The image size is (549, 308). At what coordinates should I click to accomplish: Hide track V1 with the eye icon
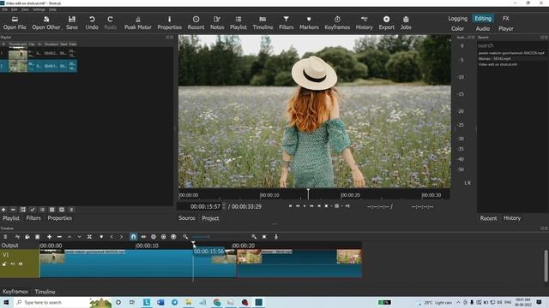[x=21, y=264]
